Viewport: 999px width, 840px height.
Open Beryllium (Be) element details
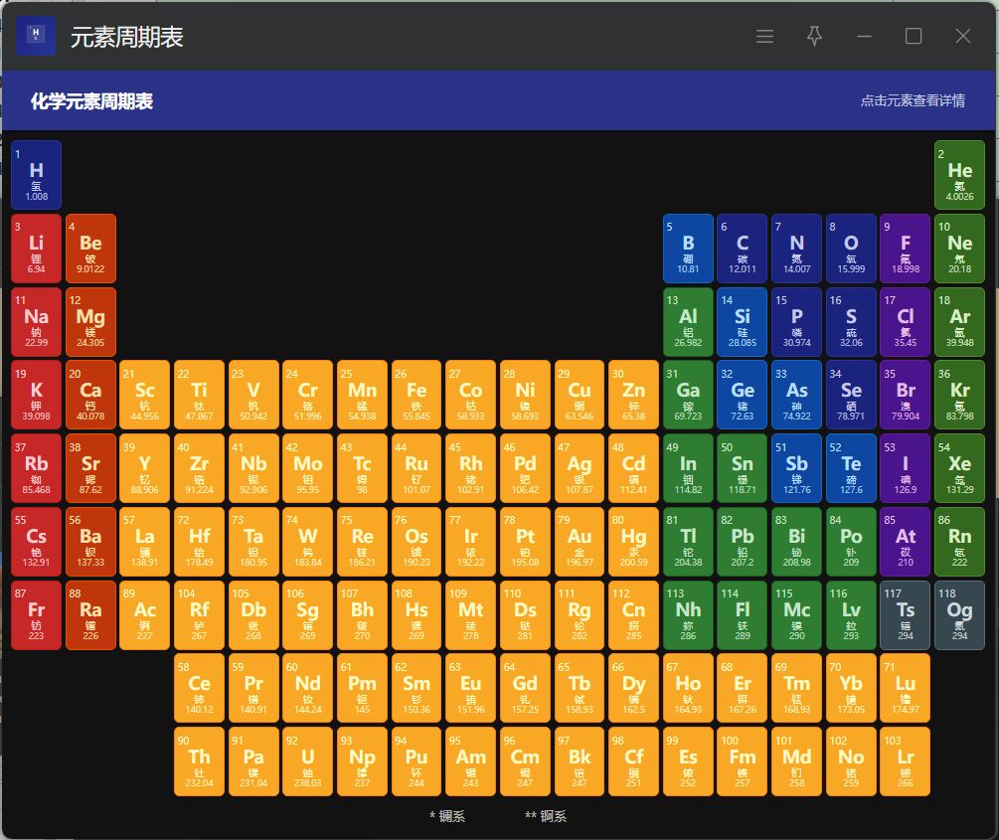[90, 249]
